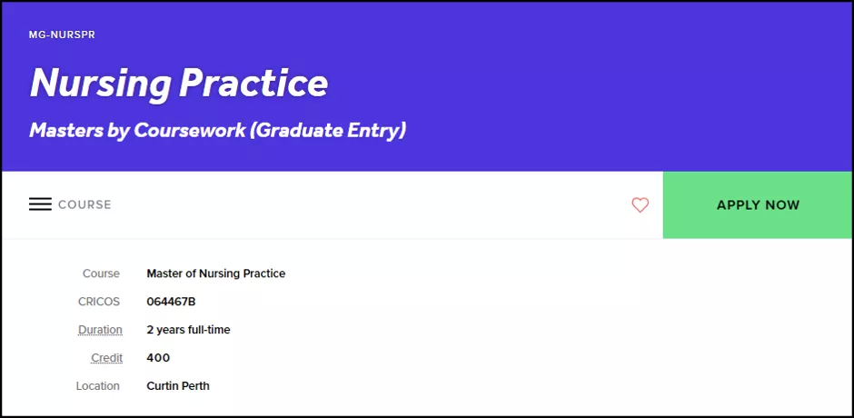The width and height of the screenshot is (854, 418).
Task: Click the Curtin Perth location value
Action: click(x=178, y=386)
